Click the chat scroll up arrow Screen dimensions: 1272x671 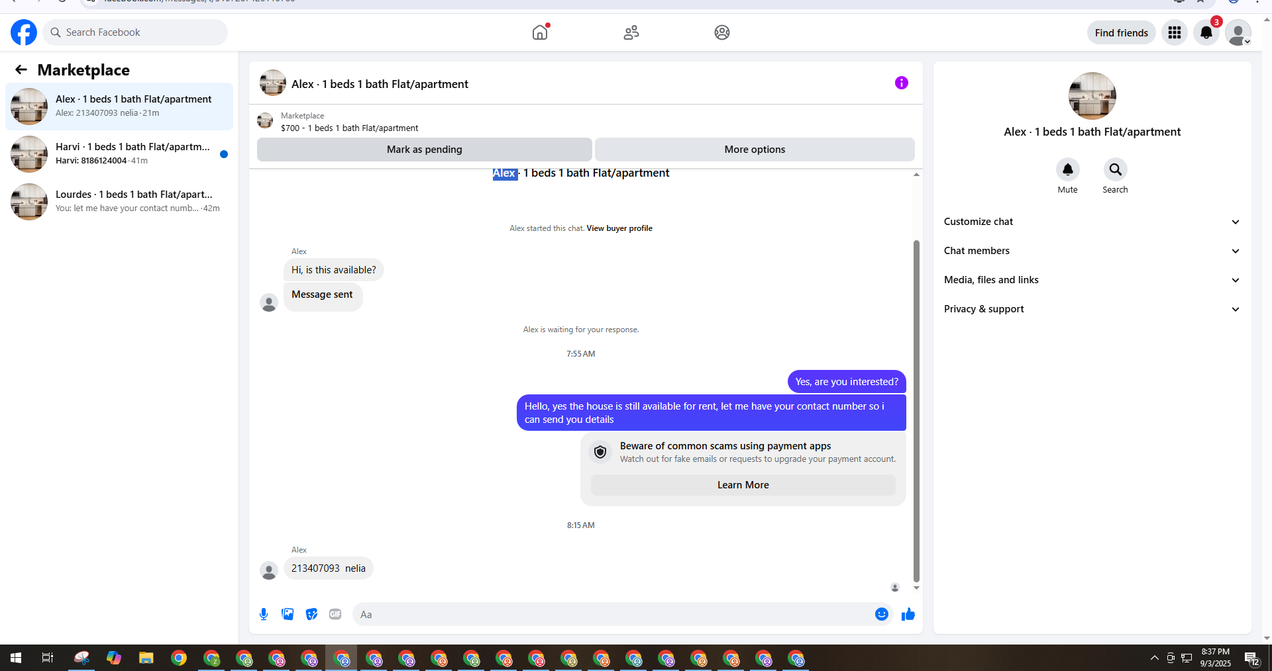click(x=916, y=175)
